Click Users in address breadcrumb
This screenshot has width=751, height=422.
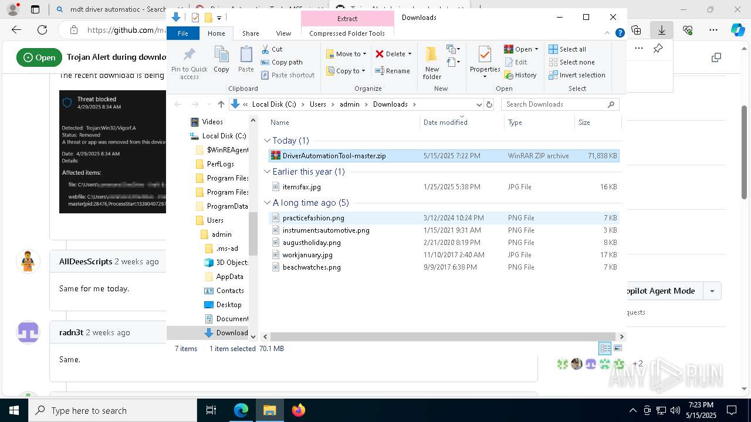318,104
